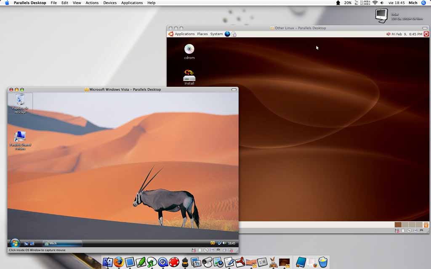Click the Ubuntu panel date and time
Screen dimensions: 431x269
click(407, 34)
